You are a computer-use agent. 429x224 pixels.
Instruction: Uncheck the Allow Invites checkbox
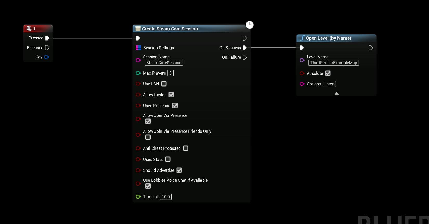click(x=171, y=95)
